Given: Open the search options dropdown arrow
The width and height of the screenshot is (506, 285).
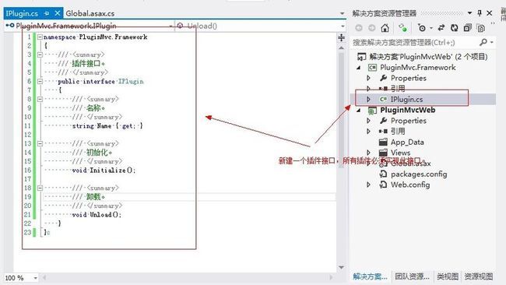Looking at the screenshot, I should click(491, 42).
